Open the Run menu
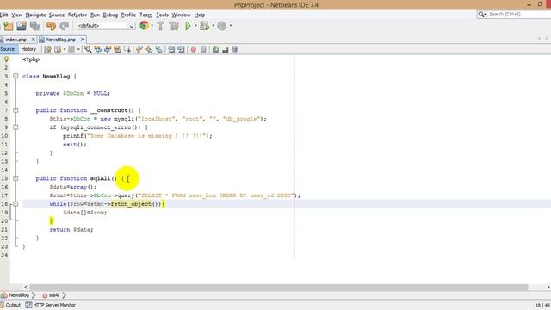 click(x=95, y=15)
